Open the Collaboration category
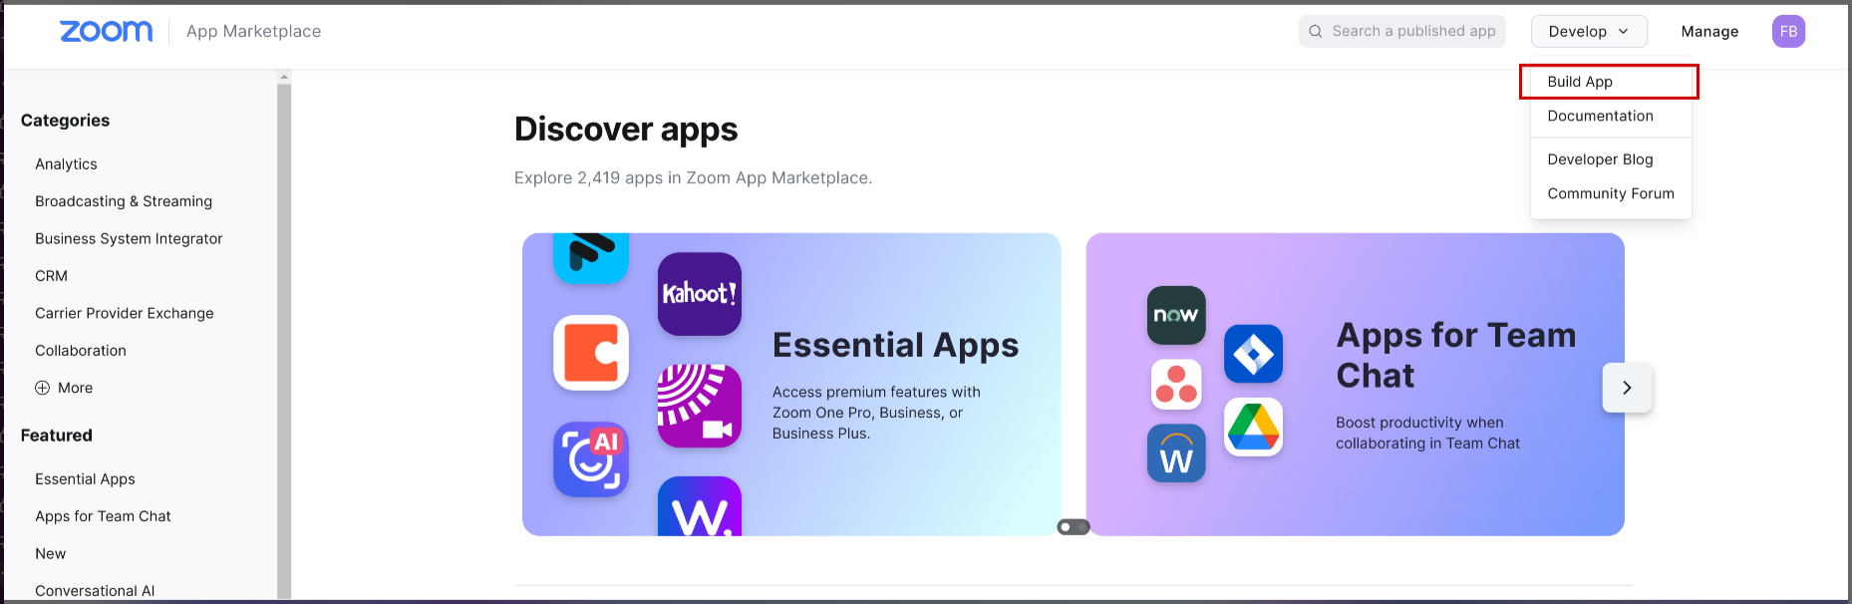Screen dimensions: 1852x604 tap(81, 351)
